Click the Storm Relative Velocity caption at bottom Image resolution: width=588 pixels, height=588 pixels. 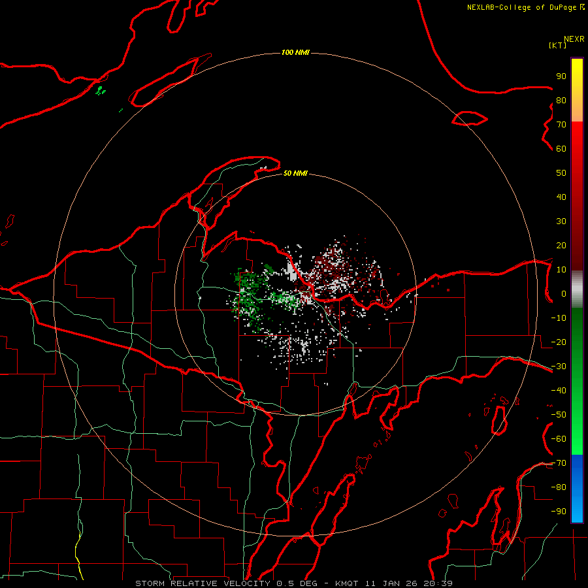coord(293,583)
